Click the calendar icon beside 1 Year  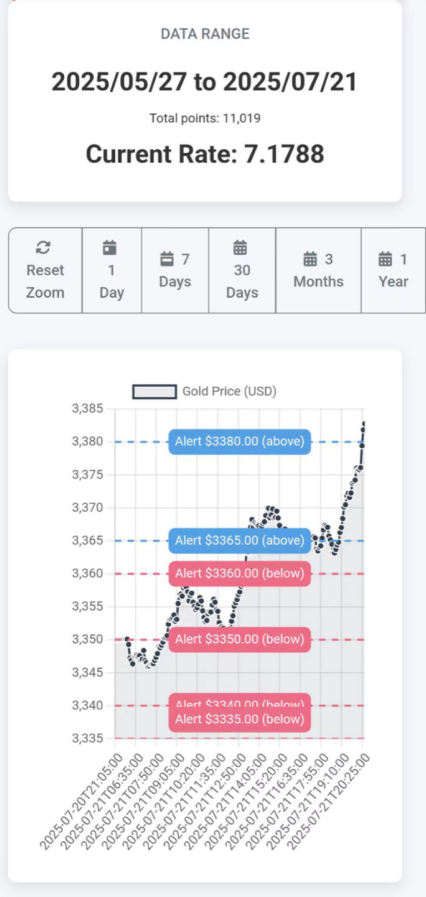pyautogui.click(x=385, y=259)
